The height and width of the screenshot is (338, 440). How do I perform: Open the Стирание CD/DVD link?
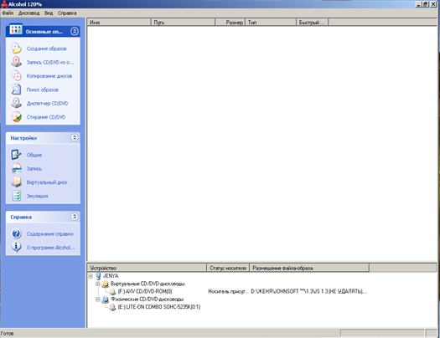pyautogui.click(x=46, y=117)
